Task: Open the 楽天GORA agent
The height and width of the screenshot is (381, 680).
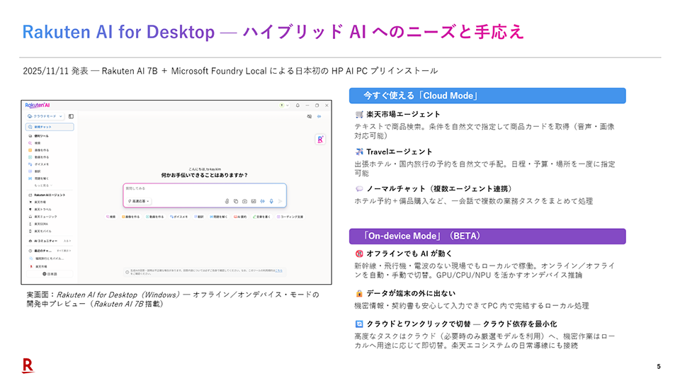Action: tap(38, 224)
